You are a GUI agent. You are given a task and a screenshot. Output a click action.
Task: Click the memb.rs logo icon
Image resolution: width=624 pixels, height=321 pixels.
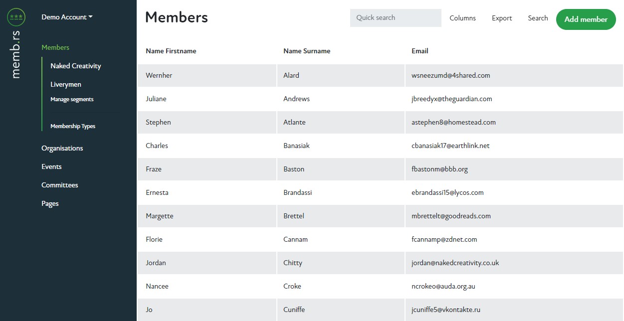coord(15,16)
